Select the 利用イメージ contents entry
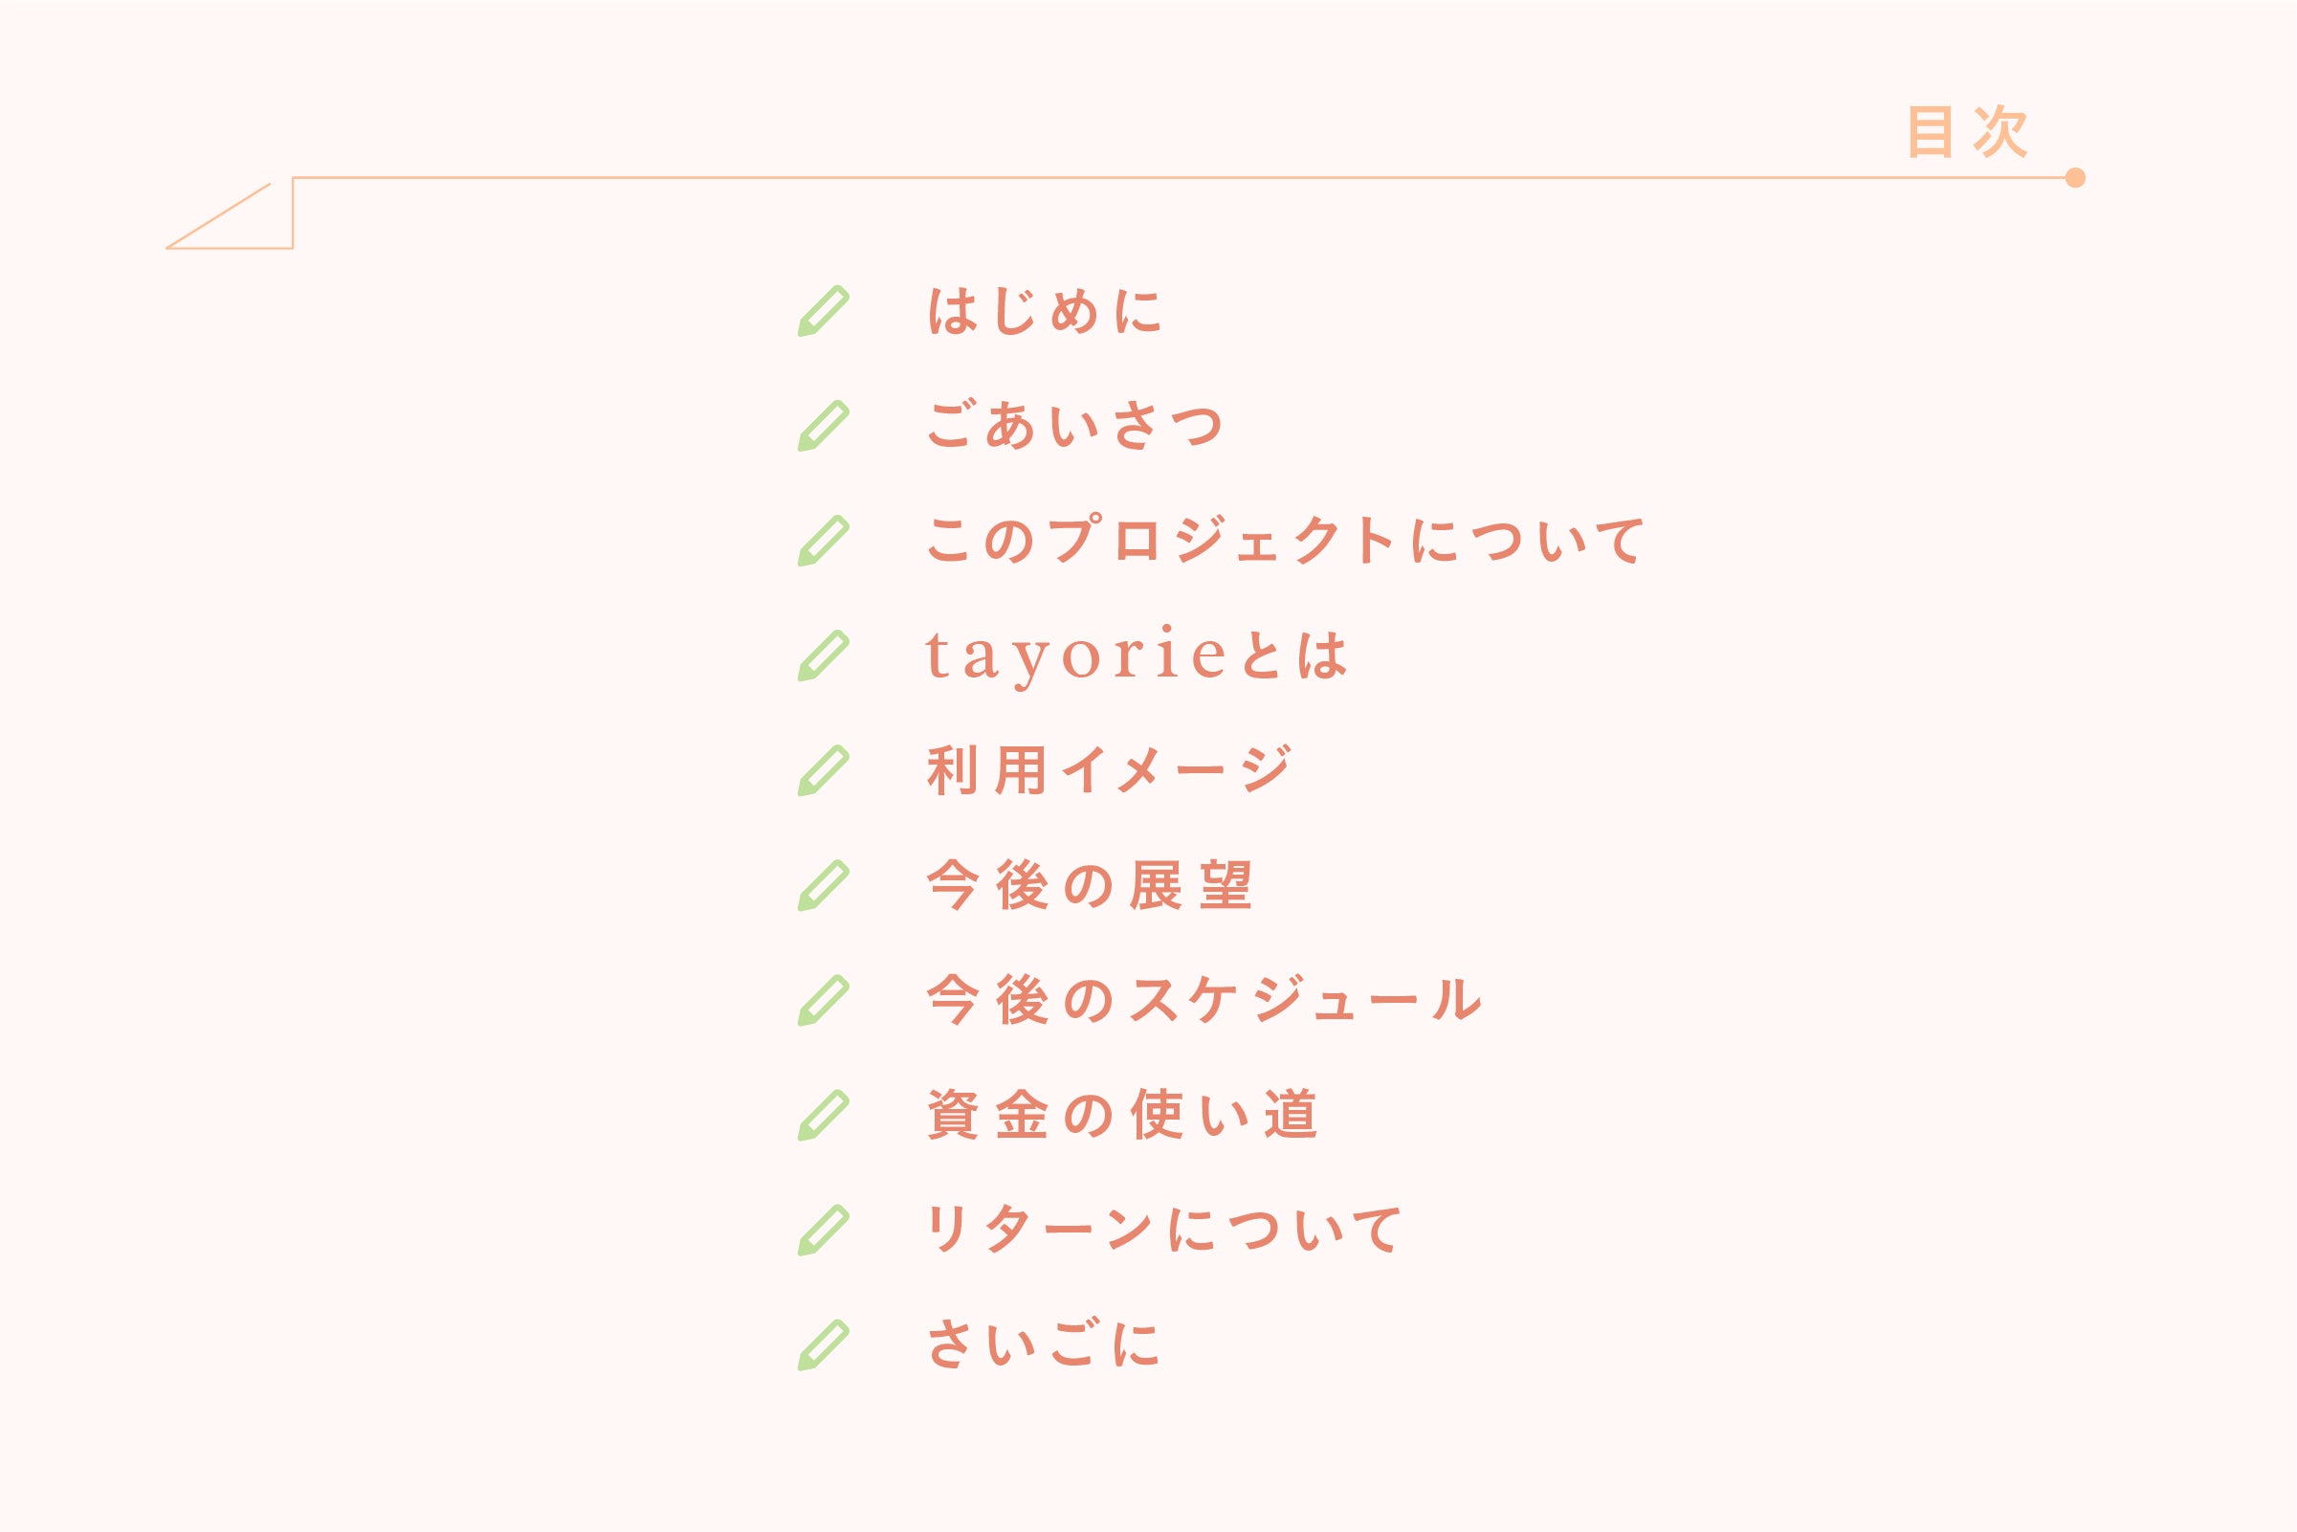 [1109, 771]
